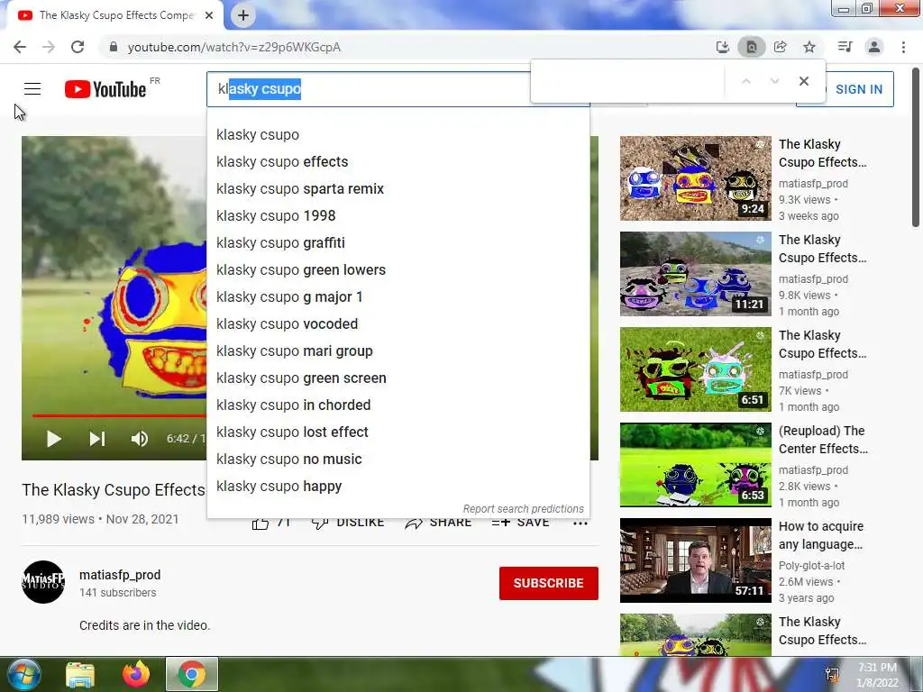The height and width of the screenshot is (692, 923).
Task: Pick the plain 'klasky csupo' suggestion
Action: tap(398, 135)
